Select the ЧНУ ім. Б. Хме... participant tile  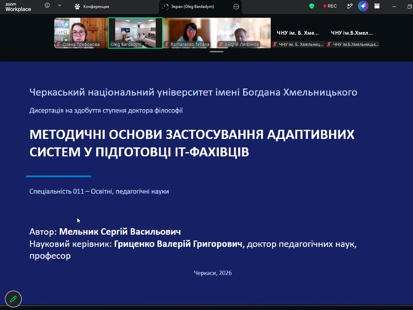pyautogui.click(x=298, y=33)
